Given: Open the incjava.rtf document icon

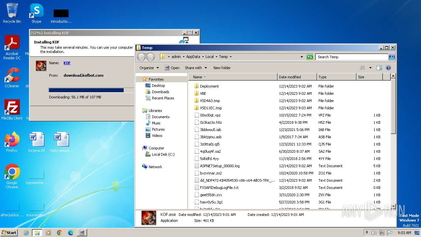Looking at the screenshot, I should coord(37,142).
